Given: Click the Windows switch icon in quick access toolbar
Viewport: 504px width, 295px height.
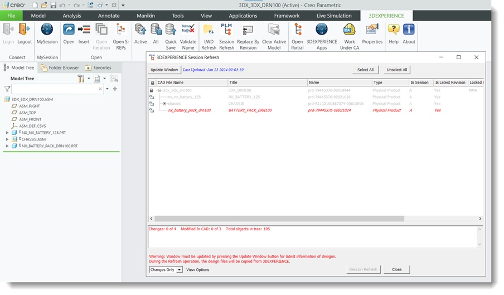Looking at the screenshot, I should tap(100, 5).
